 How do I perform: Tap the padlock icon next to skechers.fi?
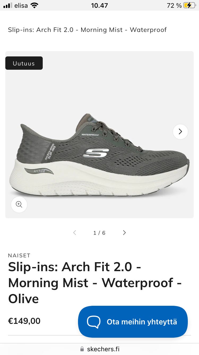82,349
